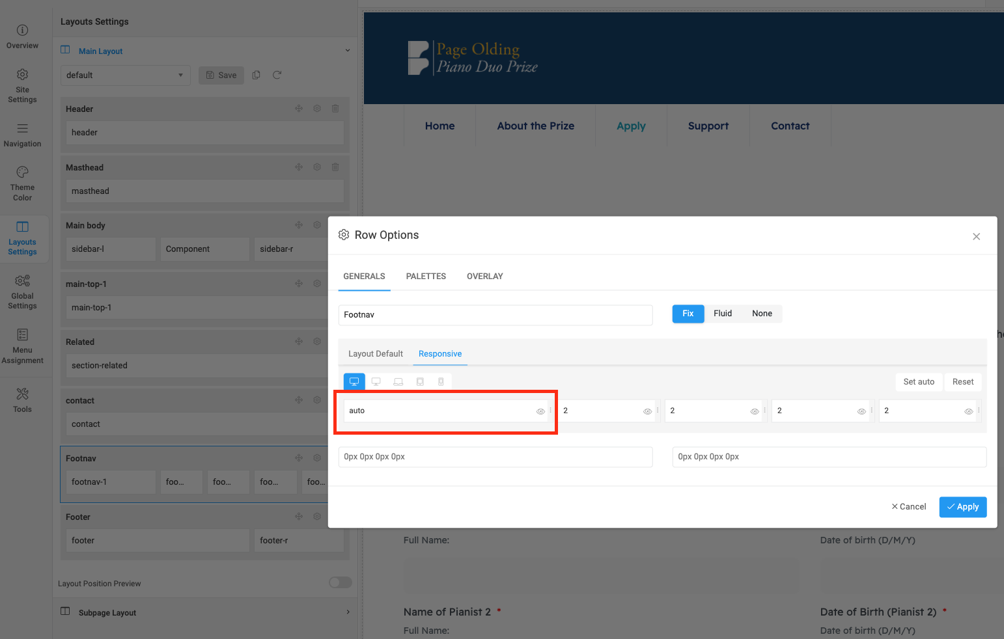Switch to the GENERALS tab

tap(364, 277)
